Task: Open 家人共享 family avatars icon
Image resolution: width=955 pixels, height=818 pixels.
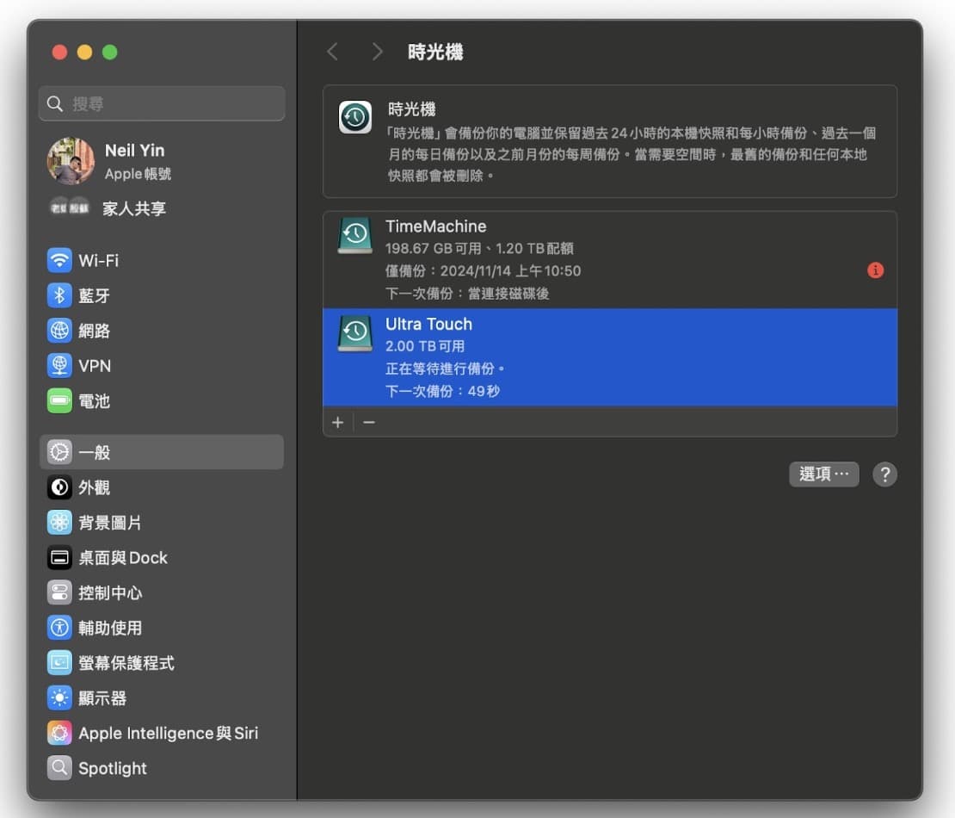Action: 70,208
